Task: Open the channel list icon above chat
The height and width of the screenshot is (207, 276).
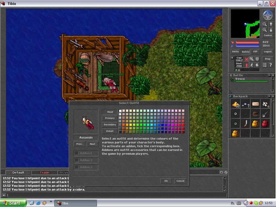Action: point(222,172)
